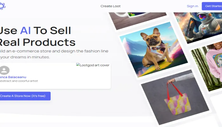Click the e-commerce store subtitle paragraph
This screenshot has height=127, width=222.
(54, 54)
